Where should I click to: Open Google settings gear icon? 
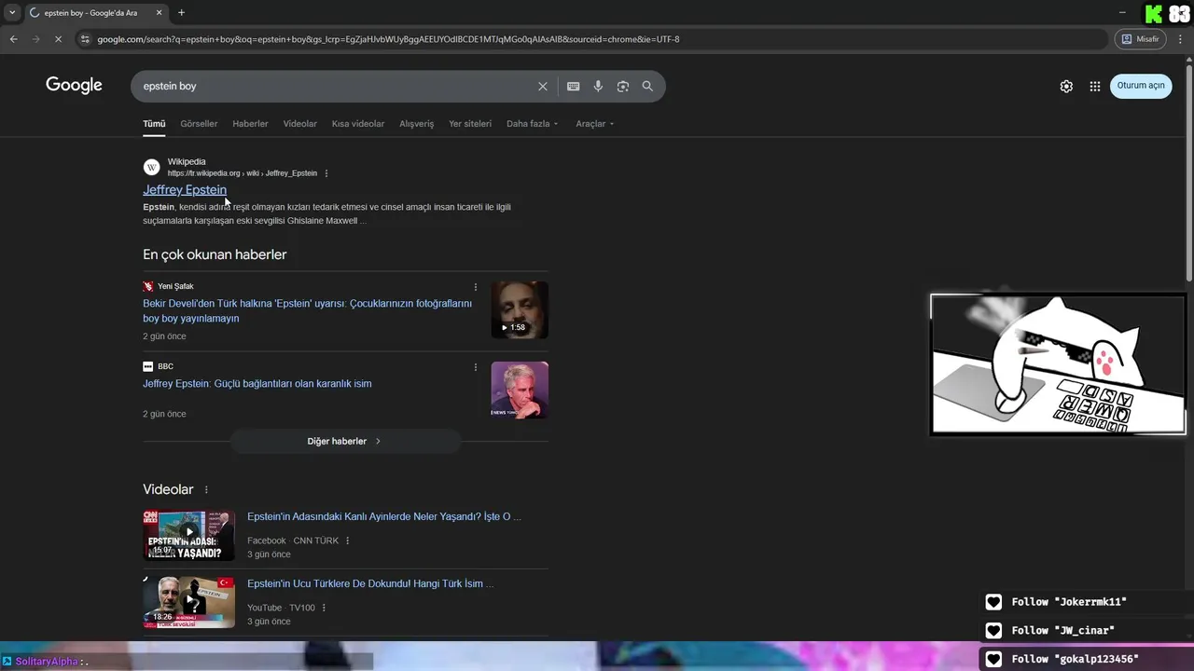point(1066,86)
